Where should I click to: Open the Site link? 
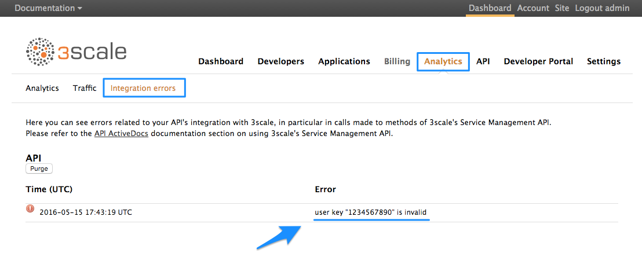tap(561, 8)
